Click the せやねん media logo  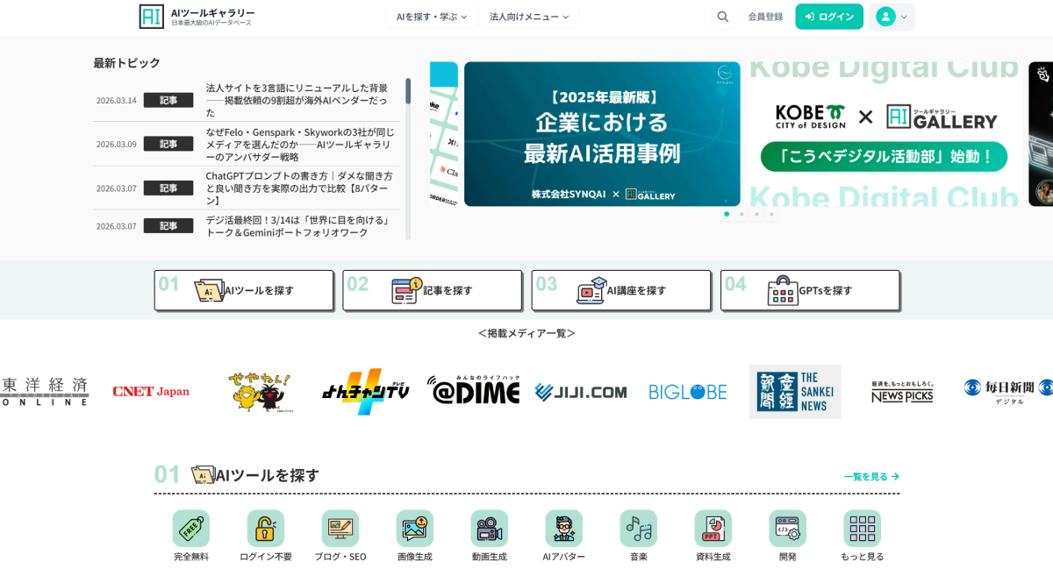click(x=260, y=391)
